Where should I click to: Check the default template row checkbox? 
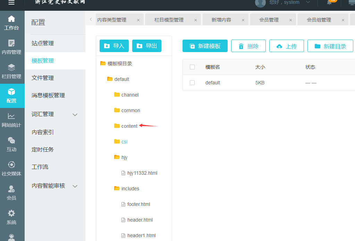click(192, 83)
